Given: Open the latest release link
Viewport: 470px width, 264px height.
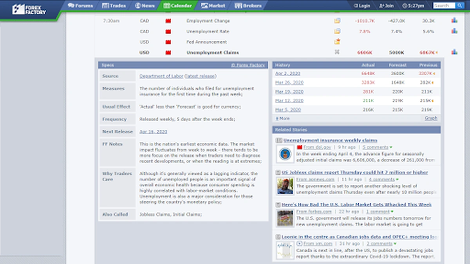Looking at the screenshot, I should coord(200,76).
